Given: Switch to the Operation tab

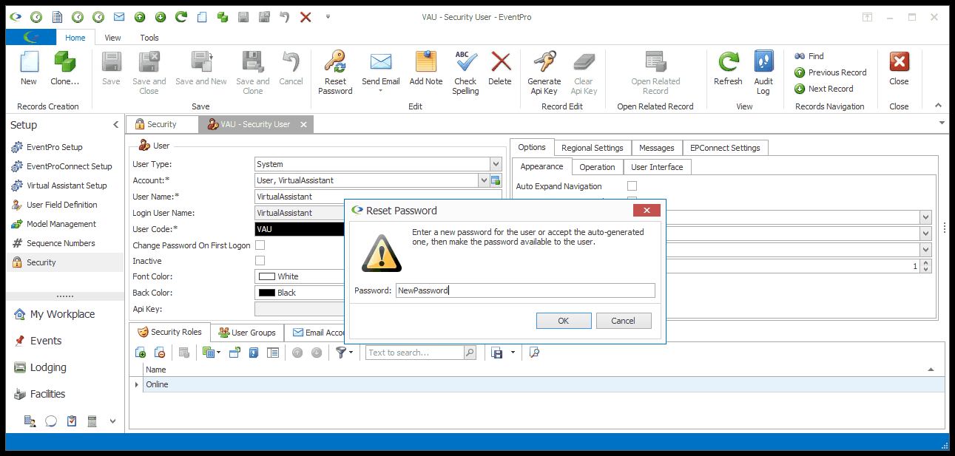Looking at the screenshot, I should [x=597, y=167].
